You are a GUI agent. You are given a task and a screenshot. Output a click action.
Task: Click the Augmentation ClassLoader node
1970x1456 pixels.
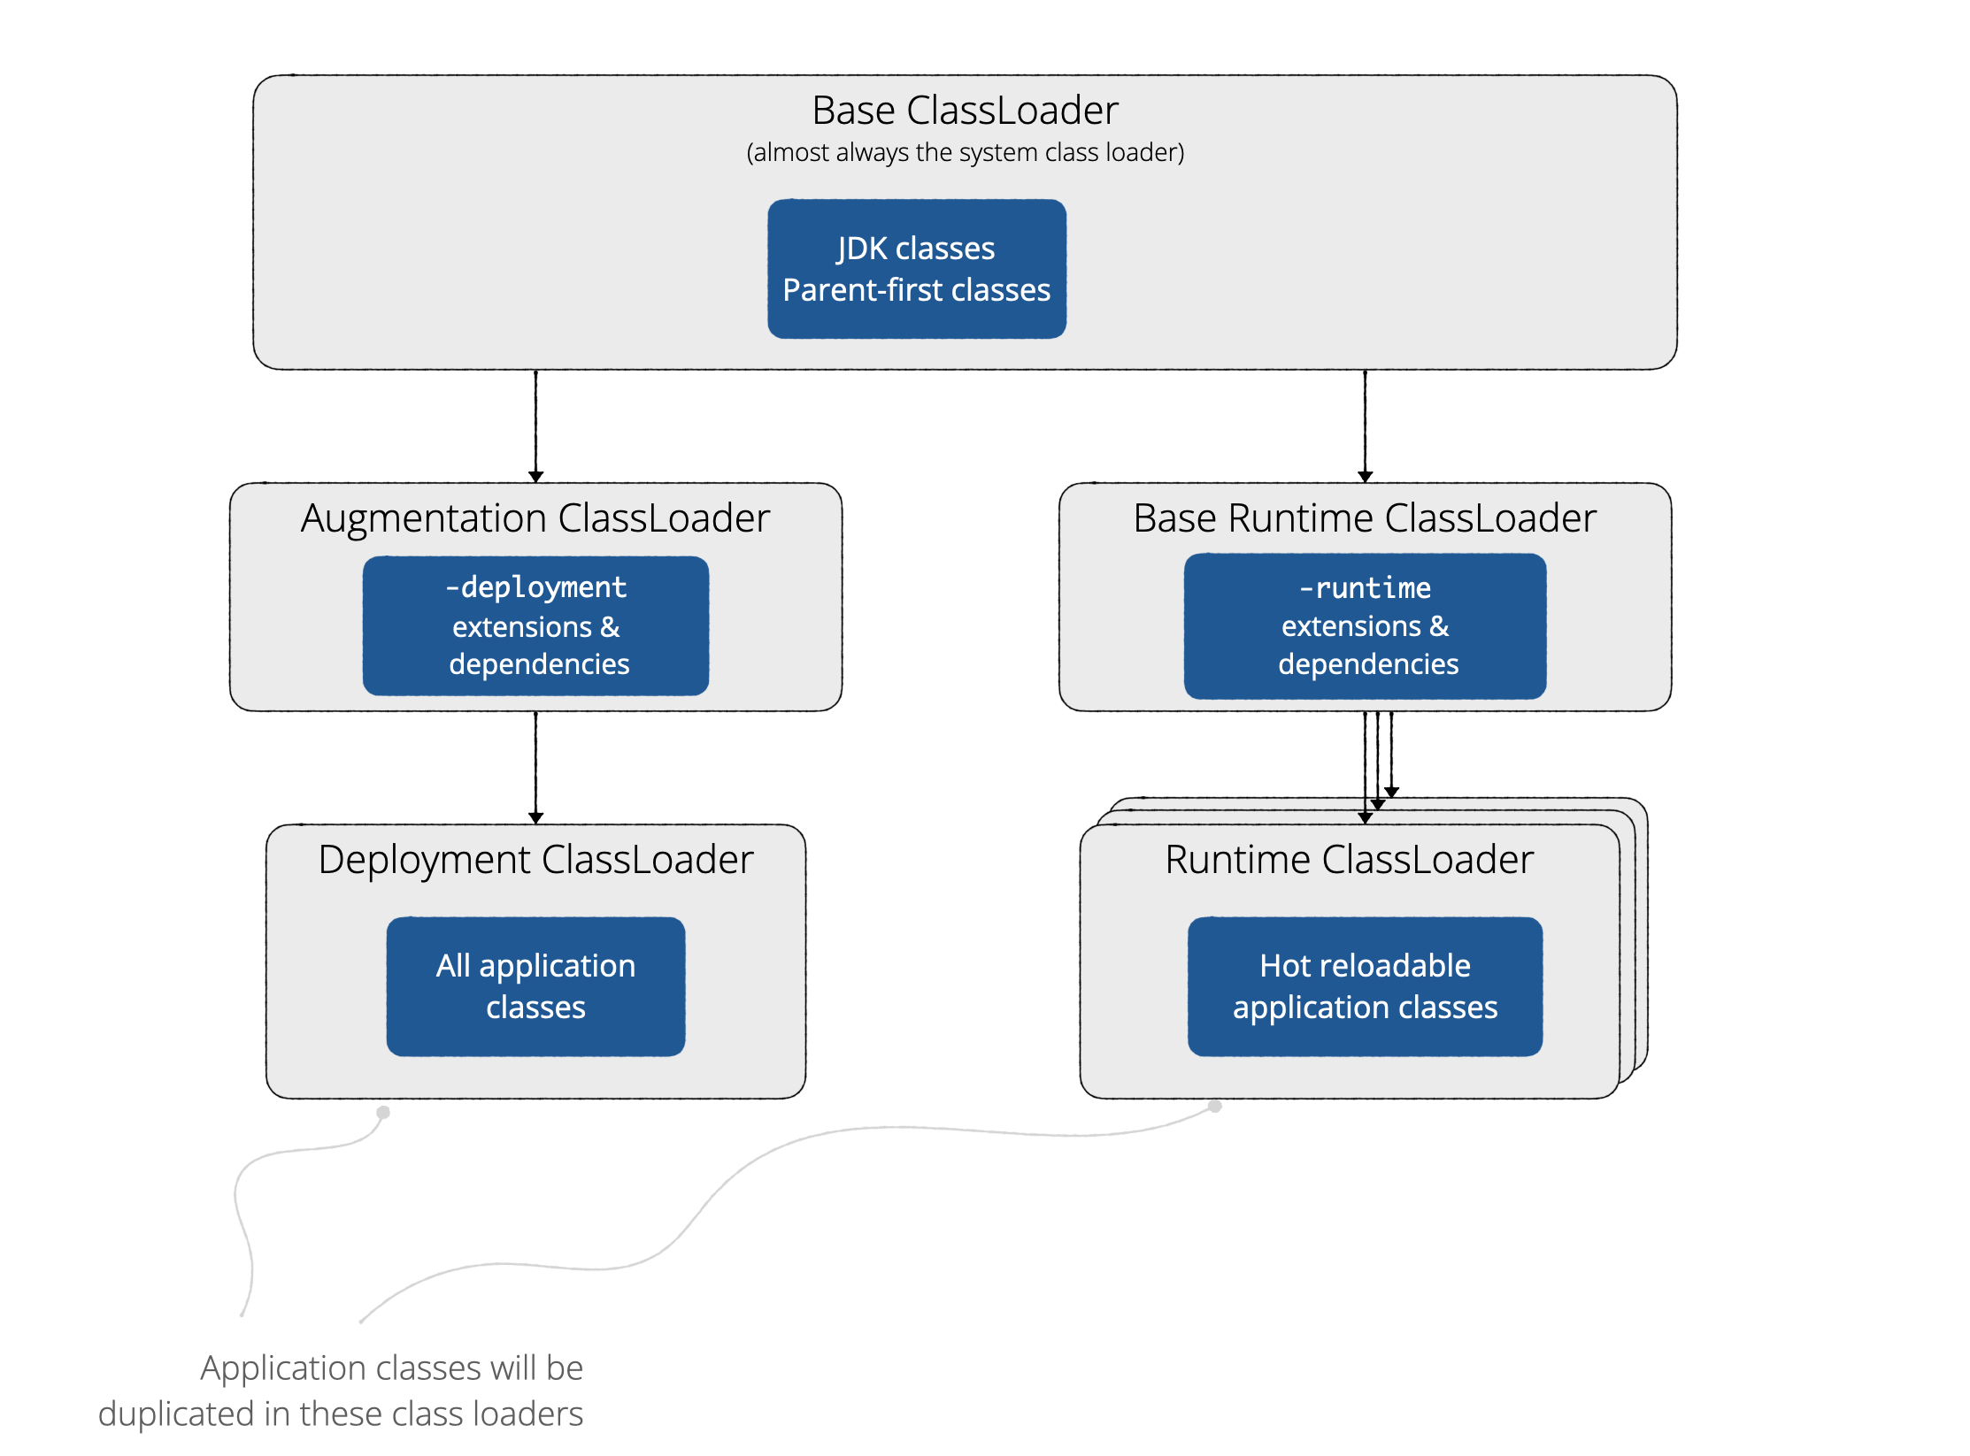pos(494,598)
